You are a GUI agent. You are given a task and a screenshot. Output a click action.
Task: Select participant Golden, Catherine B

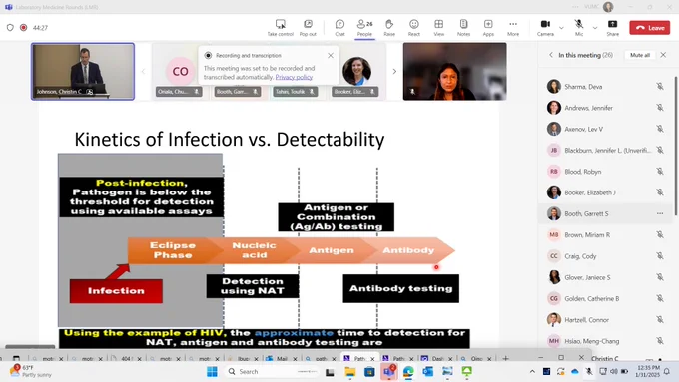coord(605,298)
